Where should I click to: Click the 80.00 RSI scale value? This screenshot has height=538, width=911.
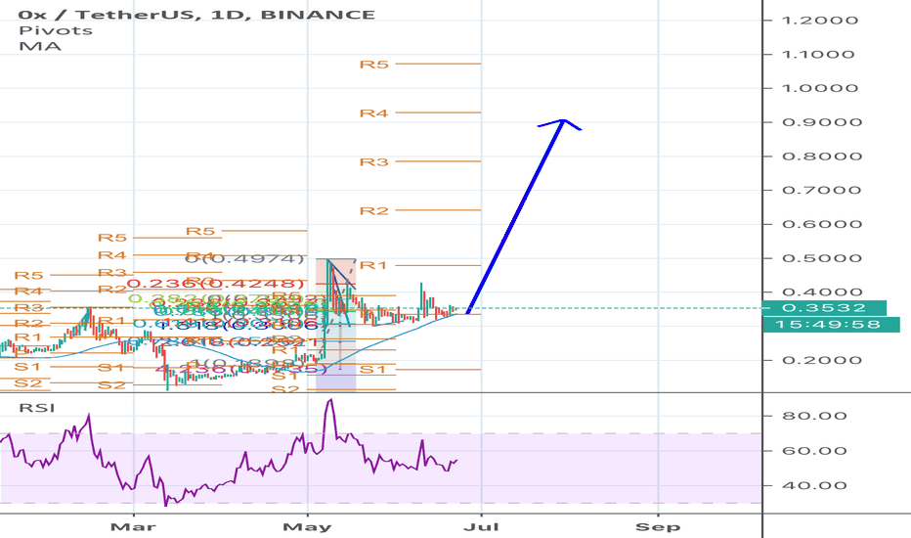[814, 416]
